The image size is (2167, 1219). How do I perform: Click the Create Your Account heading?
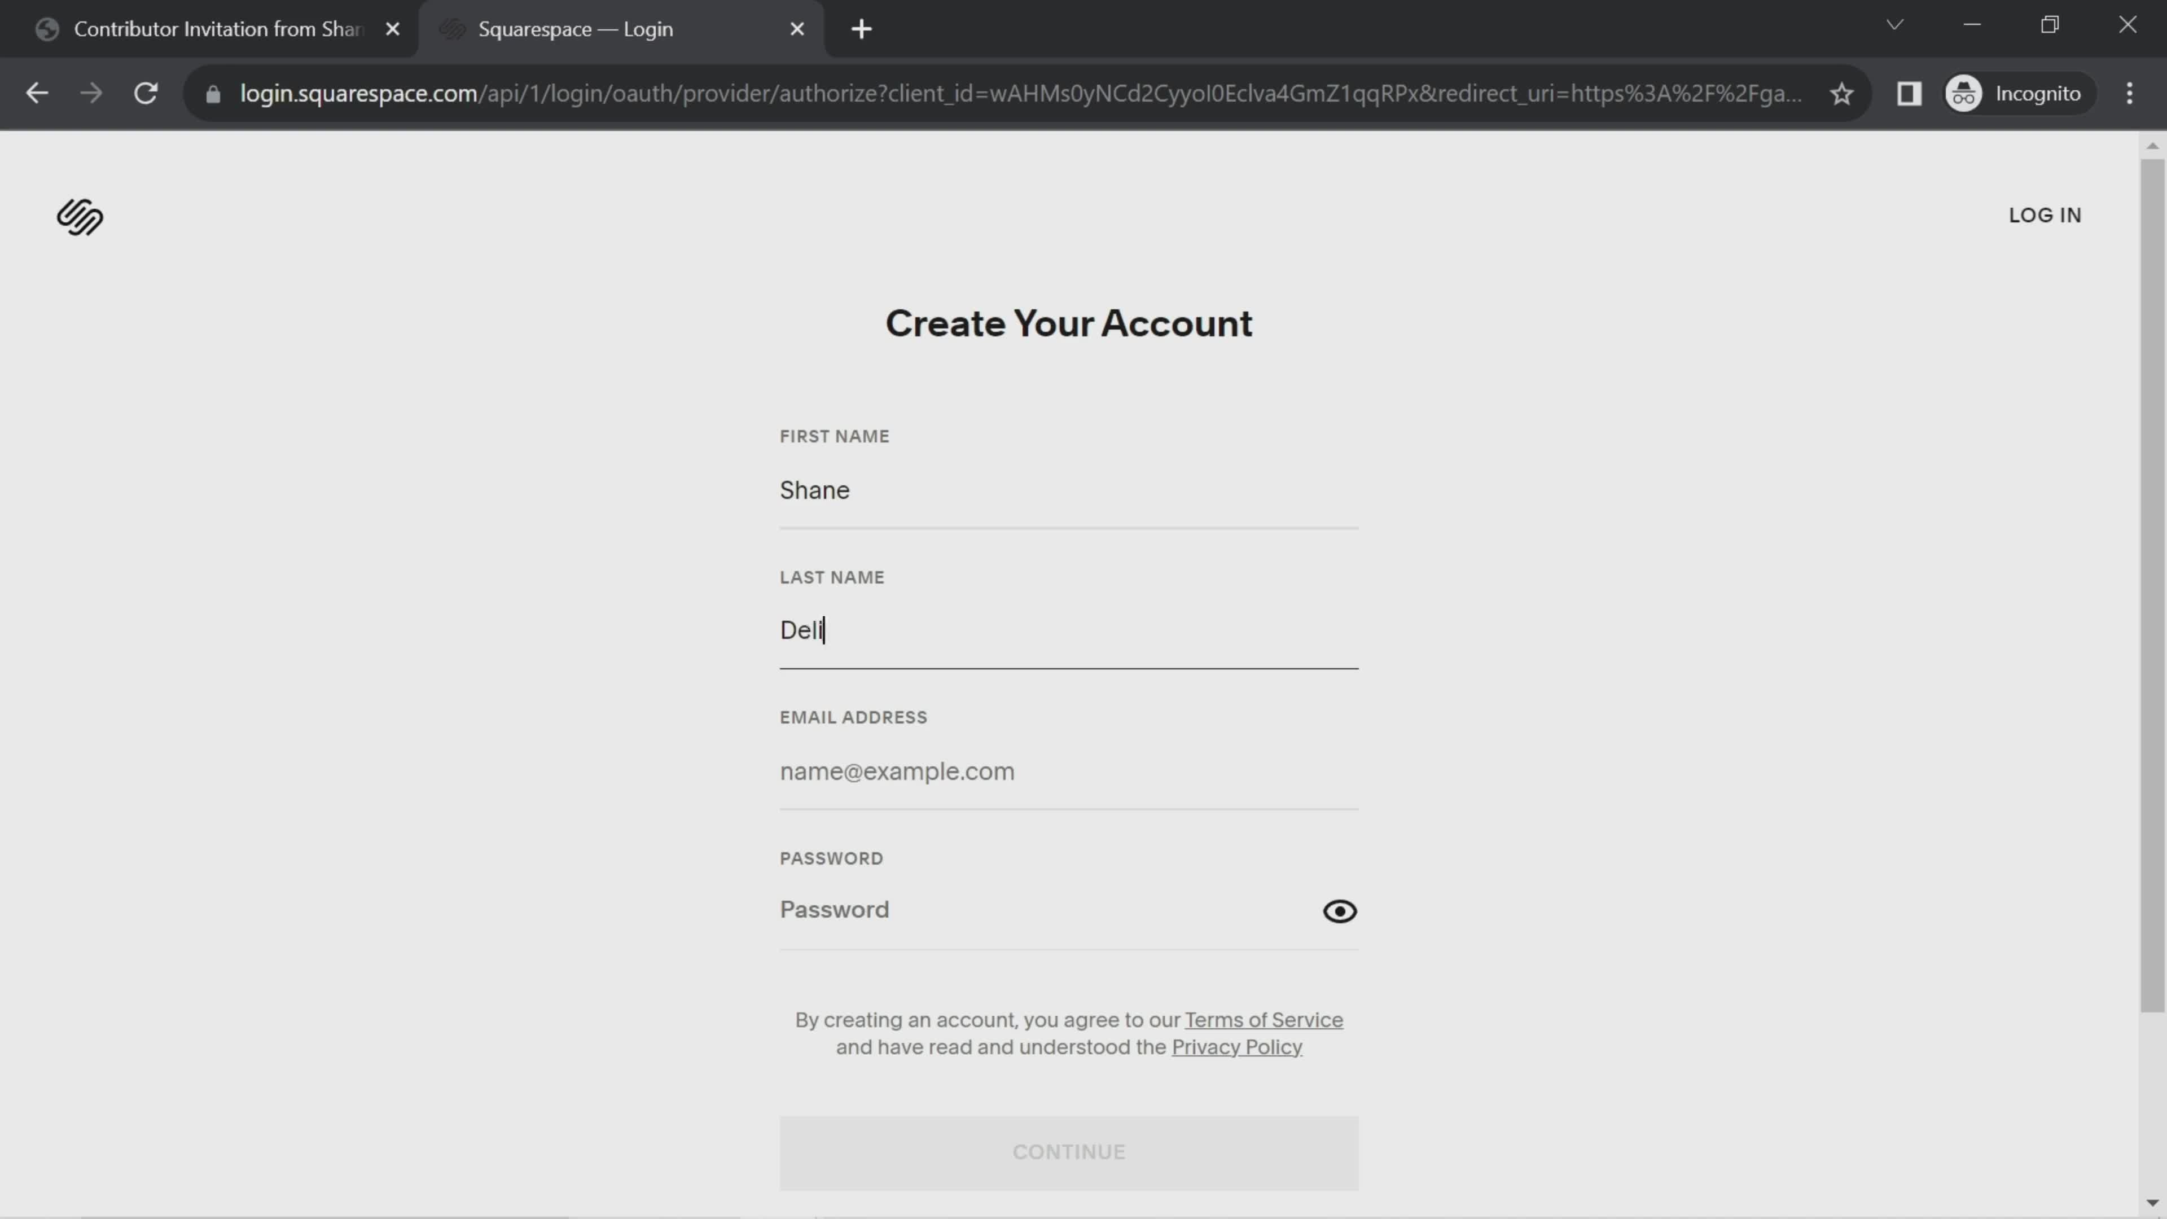click(x=1068, y=323)
